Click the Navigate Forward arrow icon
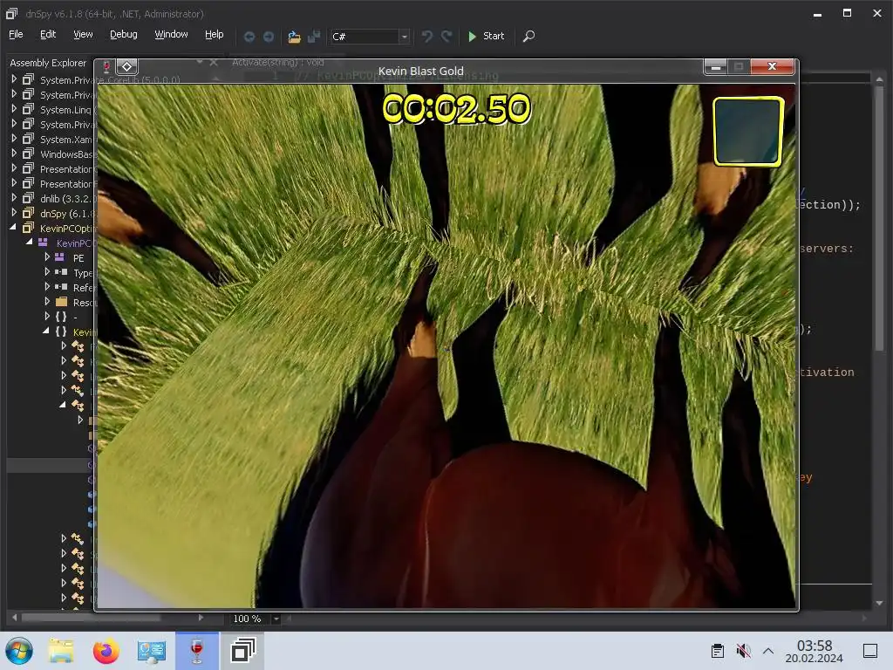Viewport: 893px width, 670px height. (269, 37)
